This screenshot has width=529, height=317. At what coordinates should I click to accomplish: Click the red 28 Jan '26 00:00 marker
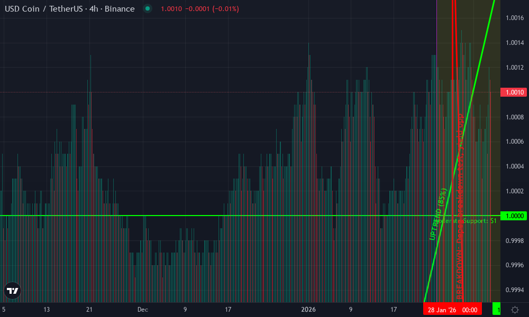(x=454, y=309)
